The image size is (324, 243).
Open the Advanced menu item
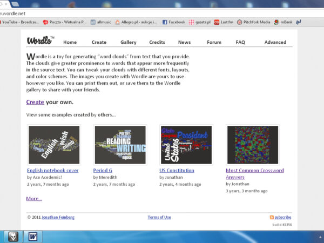[x=275, y=42]
